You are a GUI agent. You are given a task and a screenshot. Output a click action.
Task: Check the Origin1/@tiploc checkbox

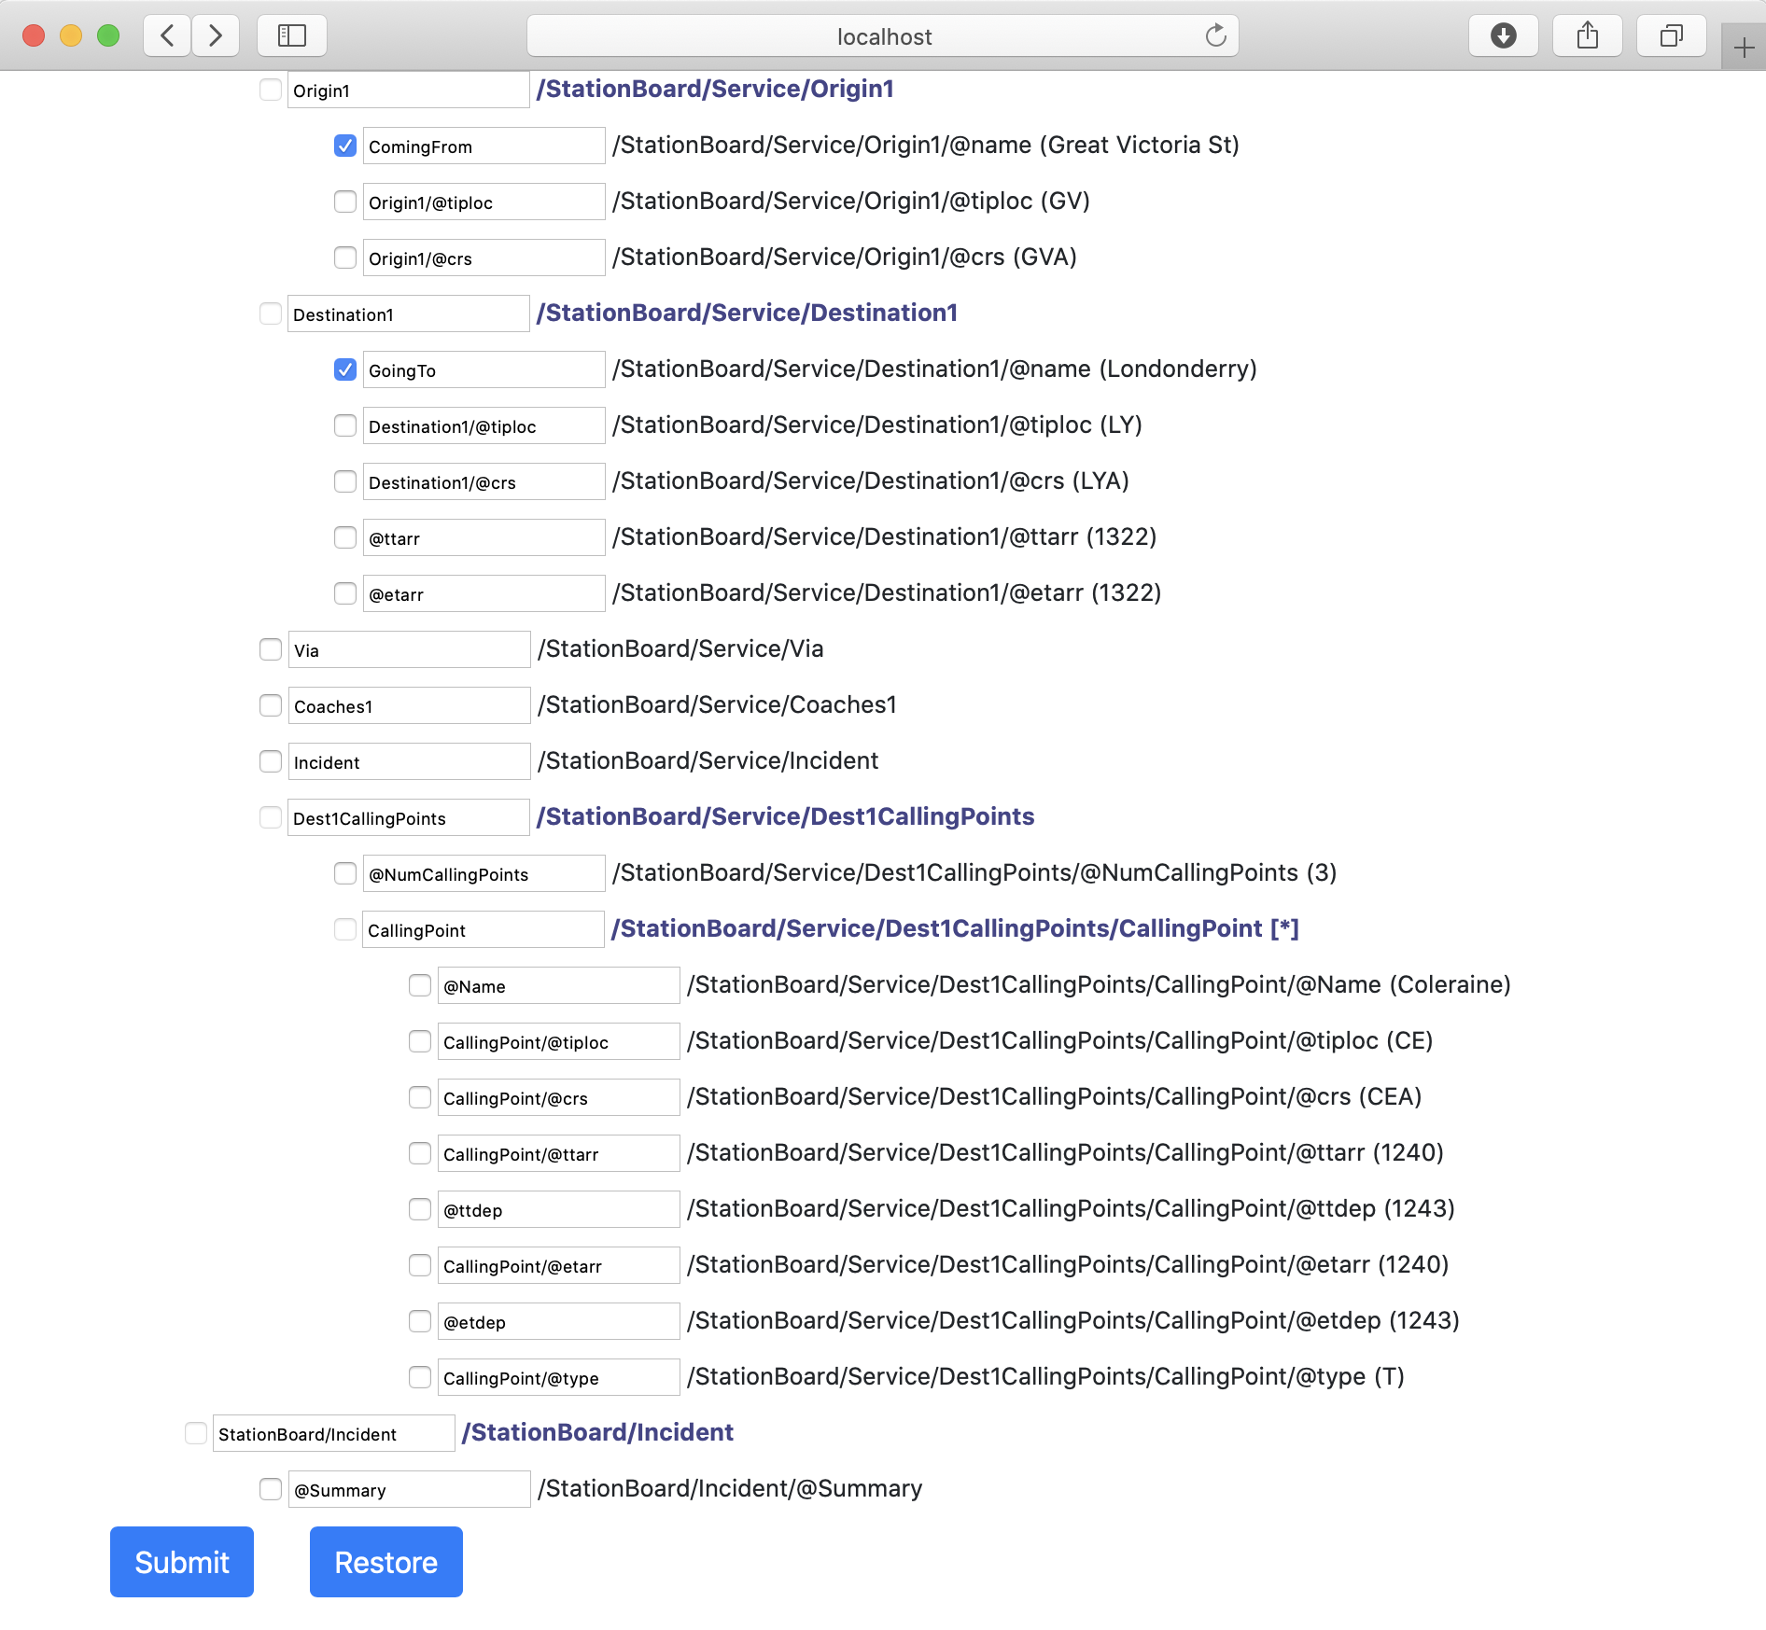[x=345, y=202]
